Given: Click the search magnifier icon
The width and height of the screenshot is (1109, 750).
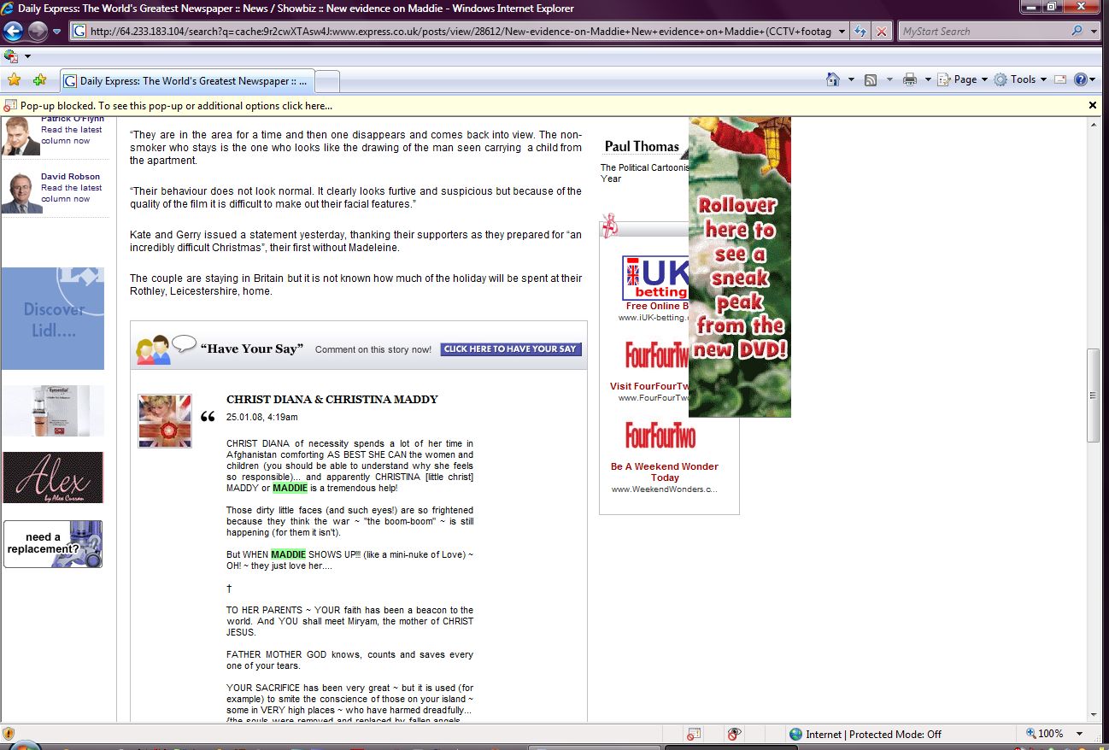Looking at the screenshot, I should [x=1077, y=32].
